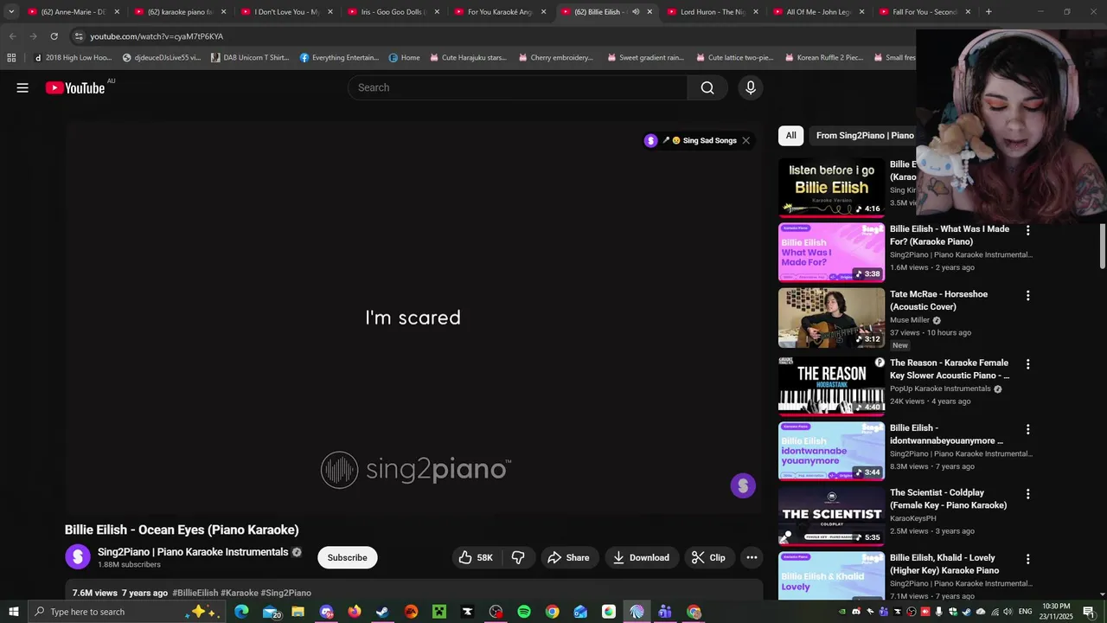Close the Iris - Goo Goo Dolls tab
The height and width of the screenshot is (623, 1107).
(437, 12)
